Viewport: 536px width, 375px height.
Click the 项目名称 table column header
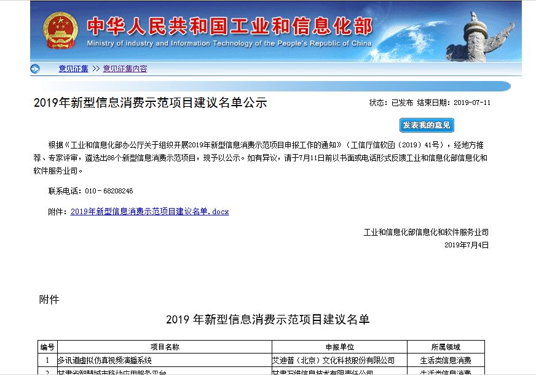click(165, 347)
